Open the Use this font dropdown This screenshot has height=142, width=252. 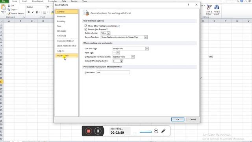(x=147, y=49)
